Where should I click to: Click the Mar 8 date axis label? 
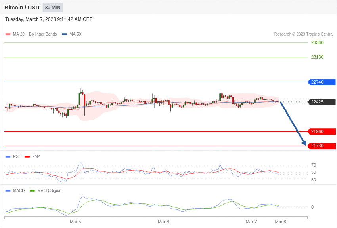coord(280,222)
